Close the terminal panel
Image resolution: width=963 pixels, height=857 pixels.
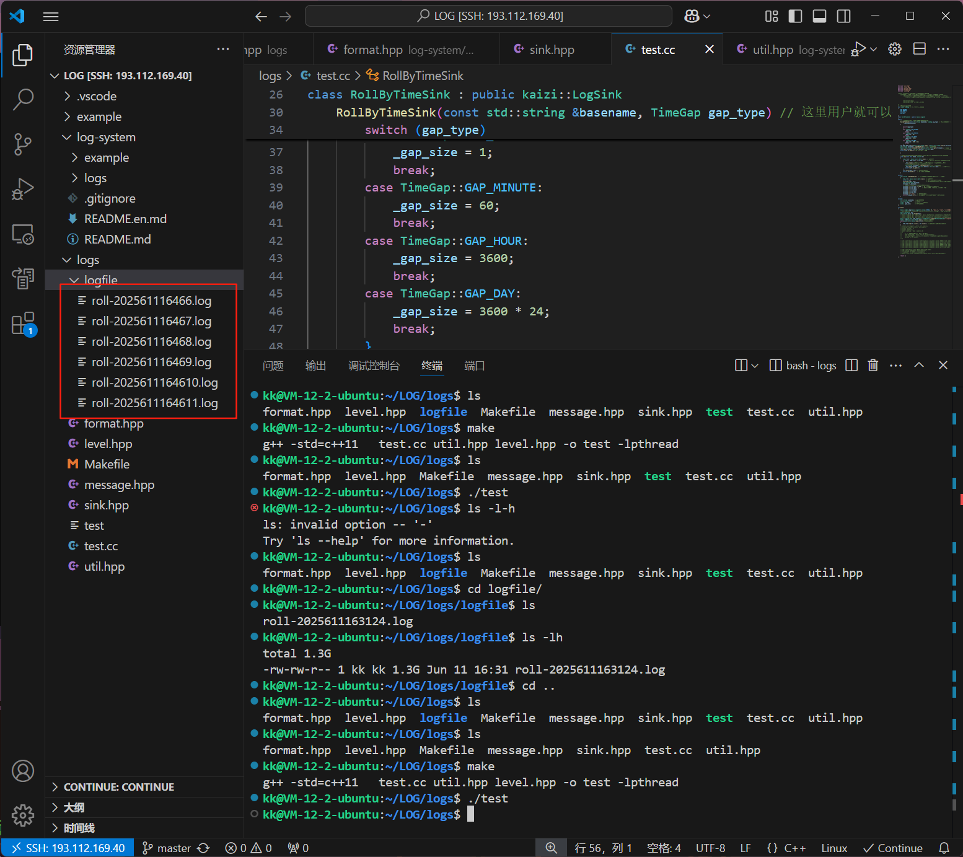(x=943, y=365)
